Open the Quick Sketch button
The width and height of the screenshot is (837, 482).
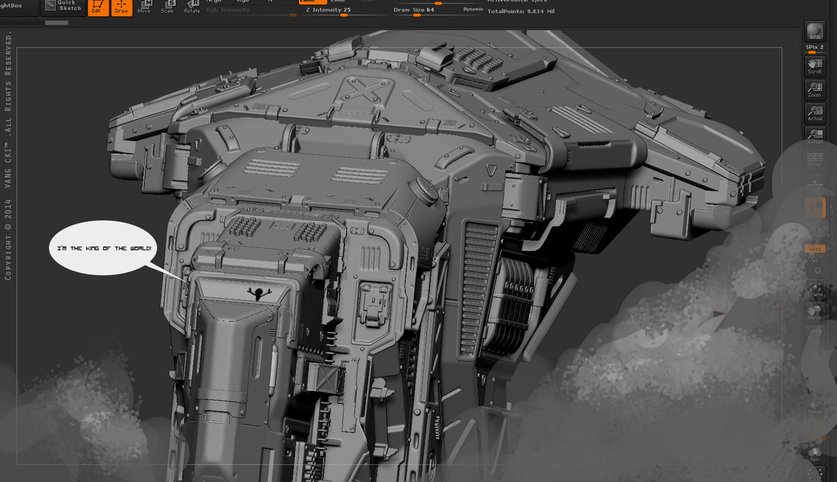tap(63, 7)
